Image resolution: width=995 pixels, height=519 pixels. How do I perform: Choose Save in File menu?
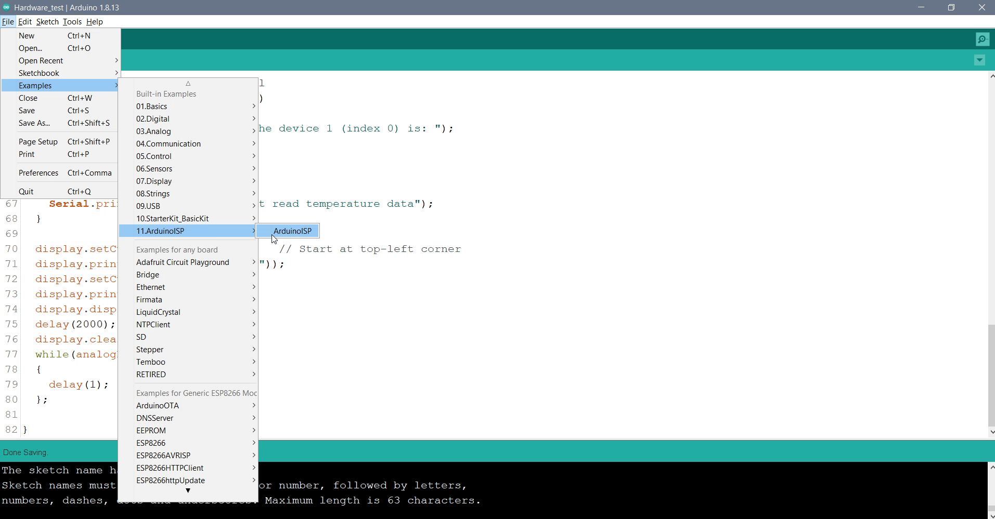pos(61,111)
